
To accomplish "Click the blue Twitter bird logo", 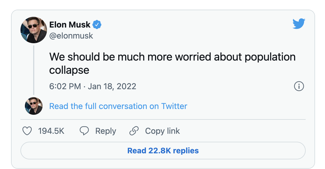I will [x=299, y=24].
